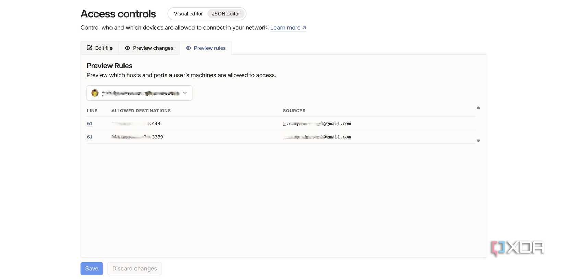Click the external arrow icon after Learn more

coord(304,28)
